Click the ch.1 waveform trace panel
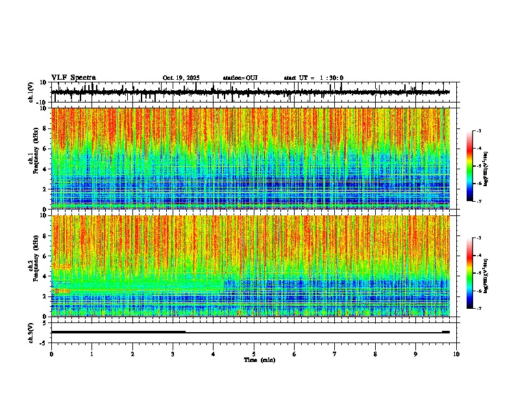The width and height of the screenshot is (514, 397). (254, 92)
